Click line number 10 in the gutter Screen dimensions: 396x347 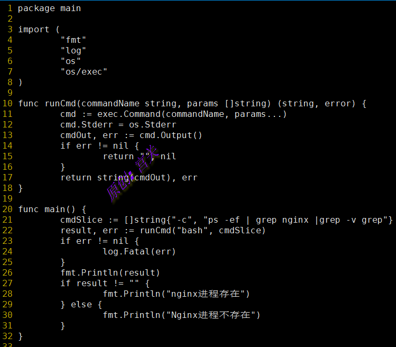point(7,104)
